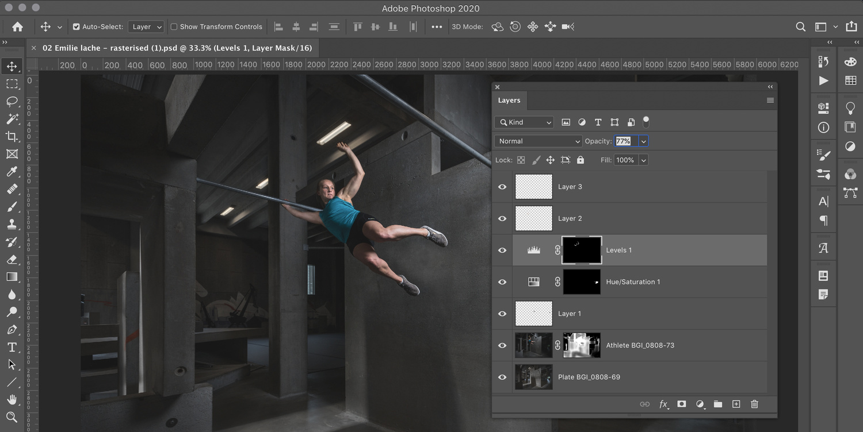Click the delete layer trash icon
The width and height of the screenshot is (863, 432).
click(x=754, y=404)
